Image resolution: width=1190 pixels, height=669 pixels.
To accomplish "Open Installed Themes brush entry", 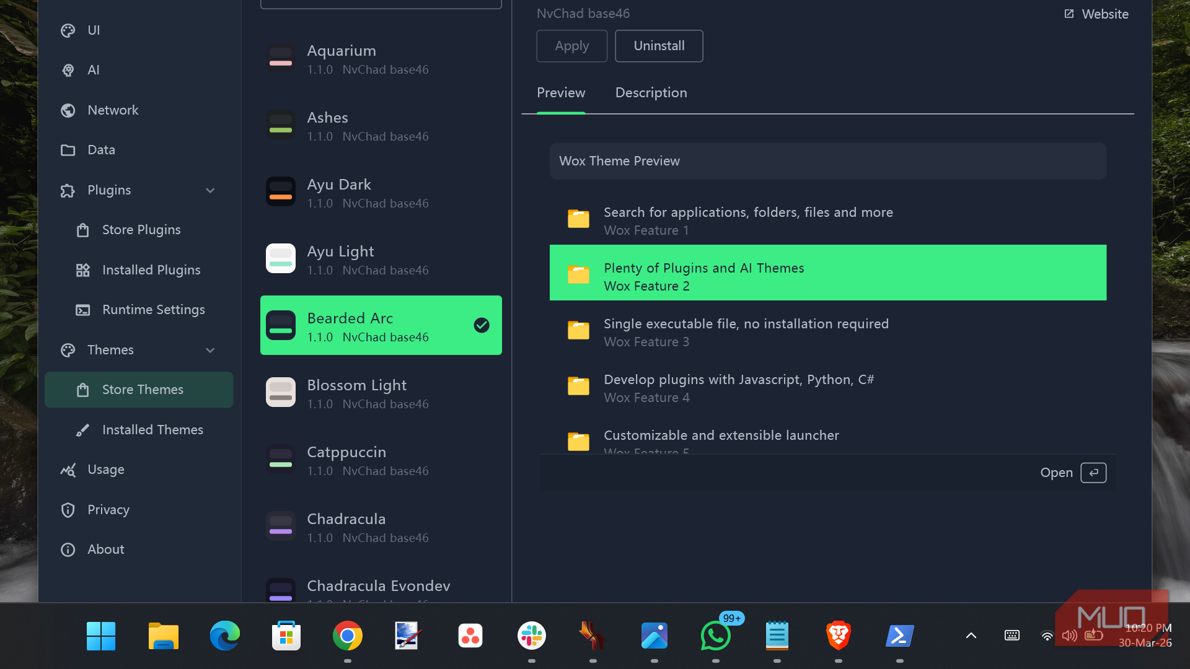I will [139, 430].
